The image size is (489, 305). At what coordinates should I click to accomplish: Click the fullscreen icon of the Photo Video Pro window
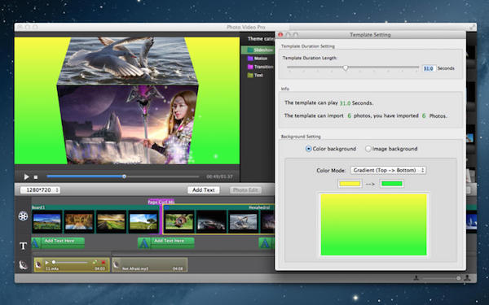[x=473, y=27]
